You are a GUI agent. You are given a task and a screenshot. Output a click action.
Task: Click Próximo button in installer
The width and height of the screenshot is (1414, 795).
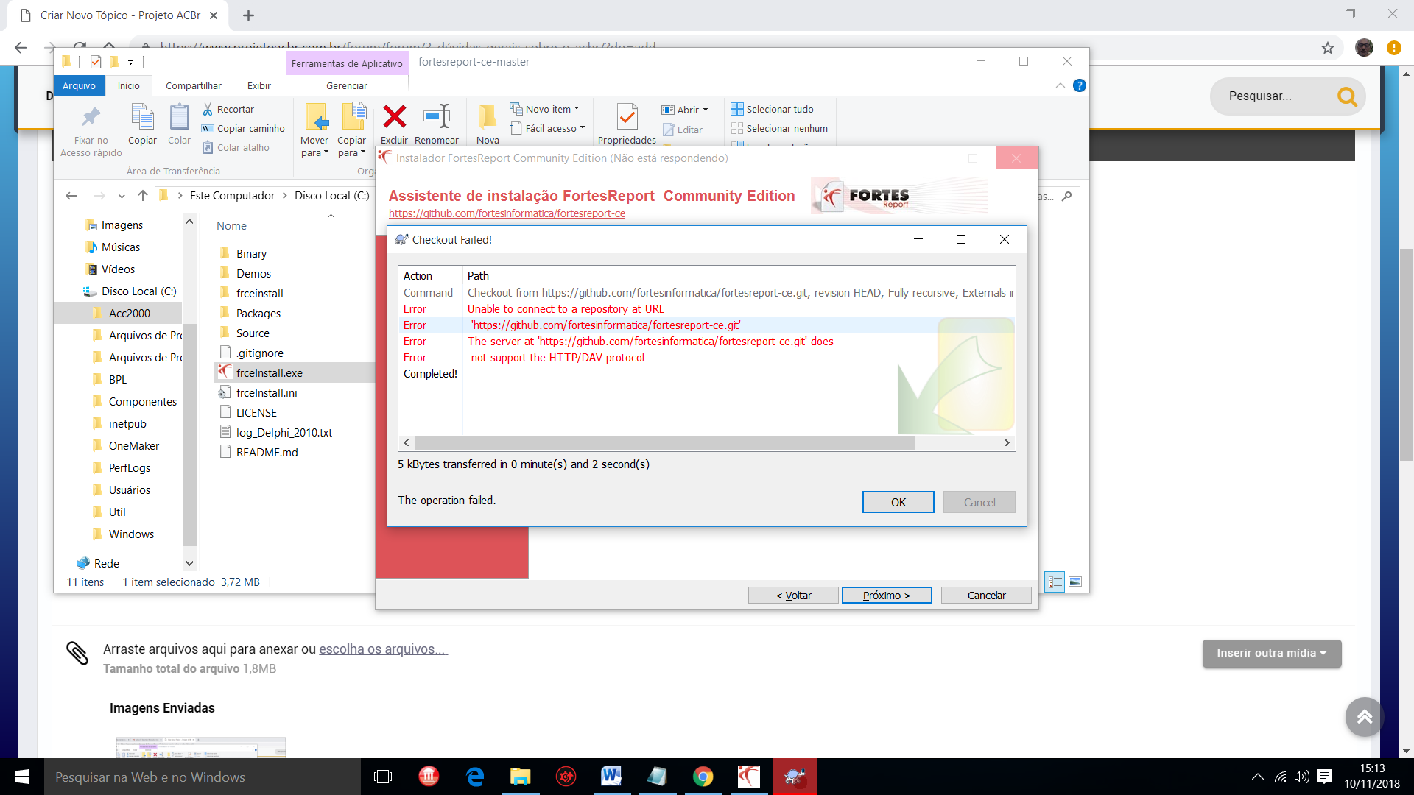tap(887, 595)
